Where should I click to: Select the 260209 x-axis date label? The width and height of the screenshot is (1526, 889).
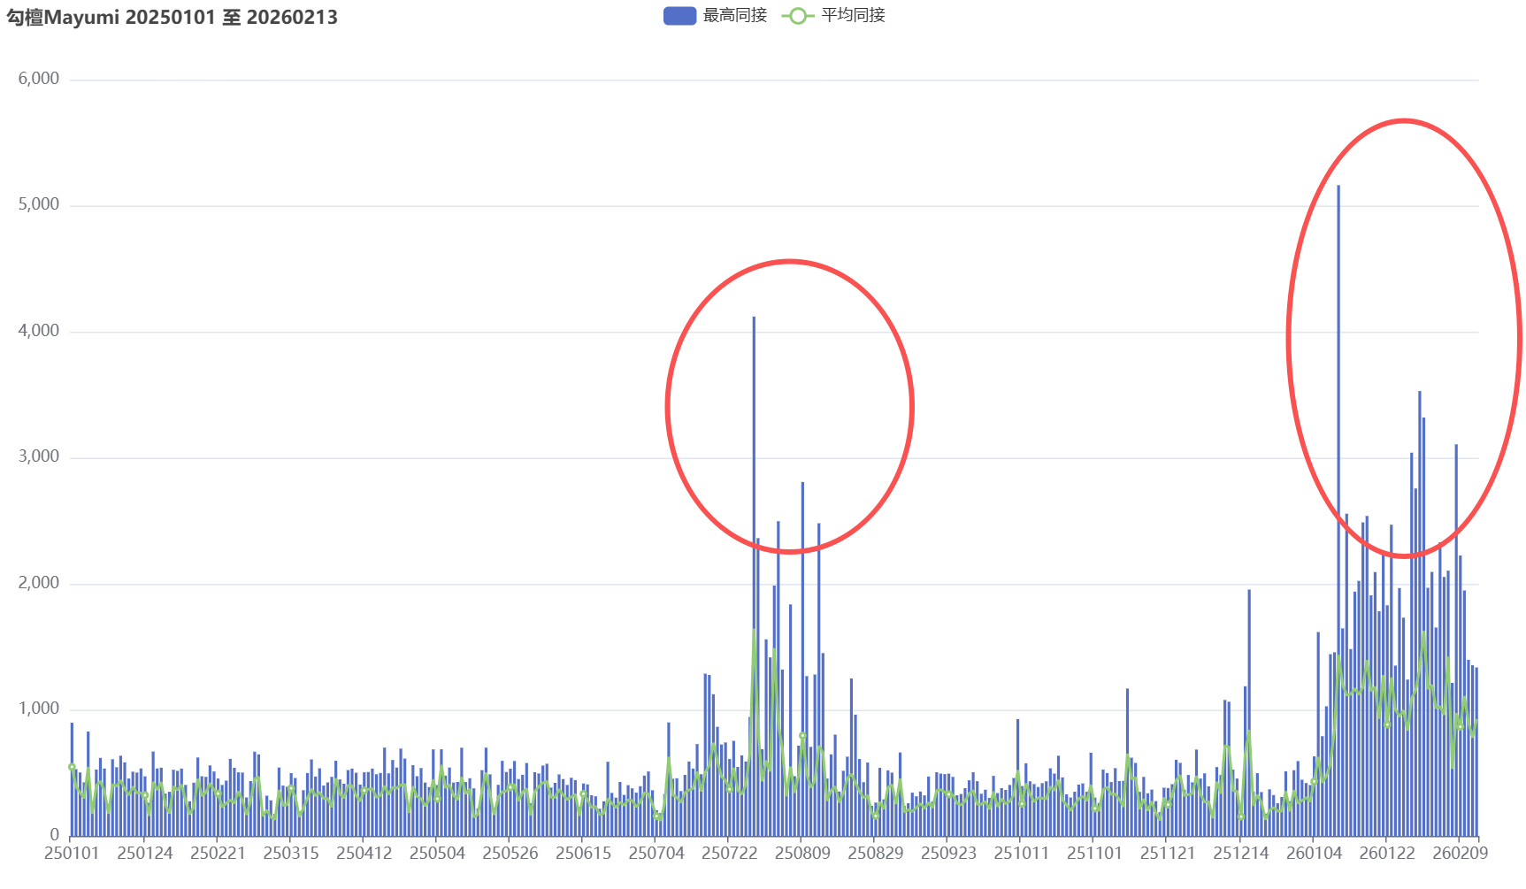tap(1460, 854)
